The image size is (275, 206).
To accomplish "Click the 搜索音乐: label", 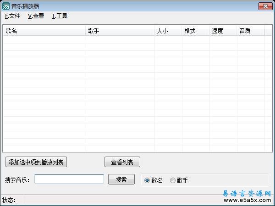I will pos(17,180).
